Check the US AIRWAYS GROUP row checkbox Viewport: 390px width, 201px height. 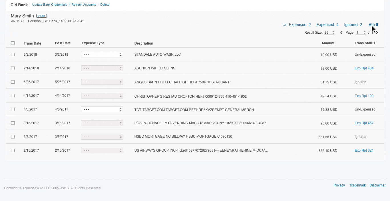point(13,150)
